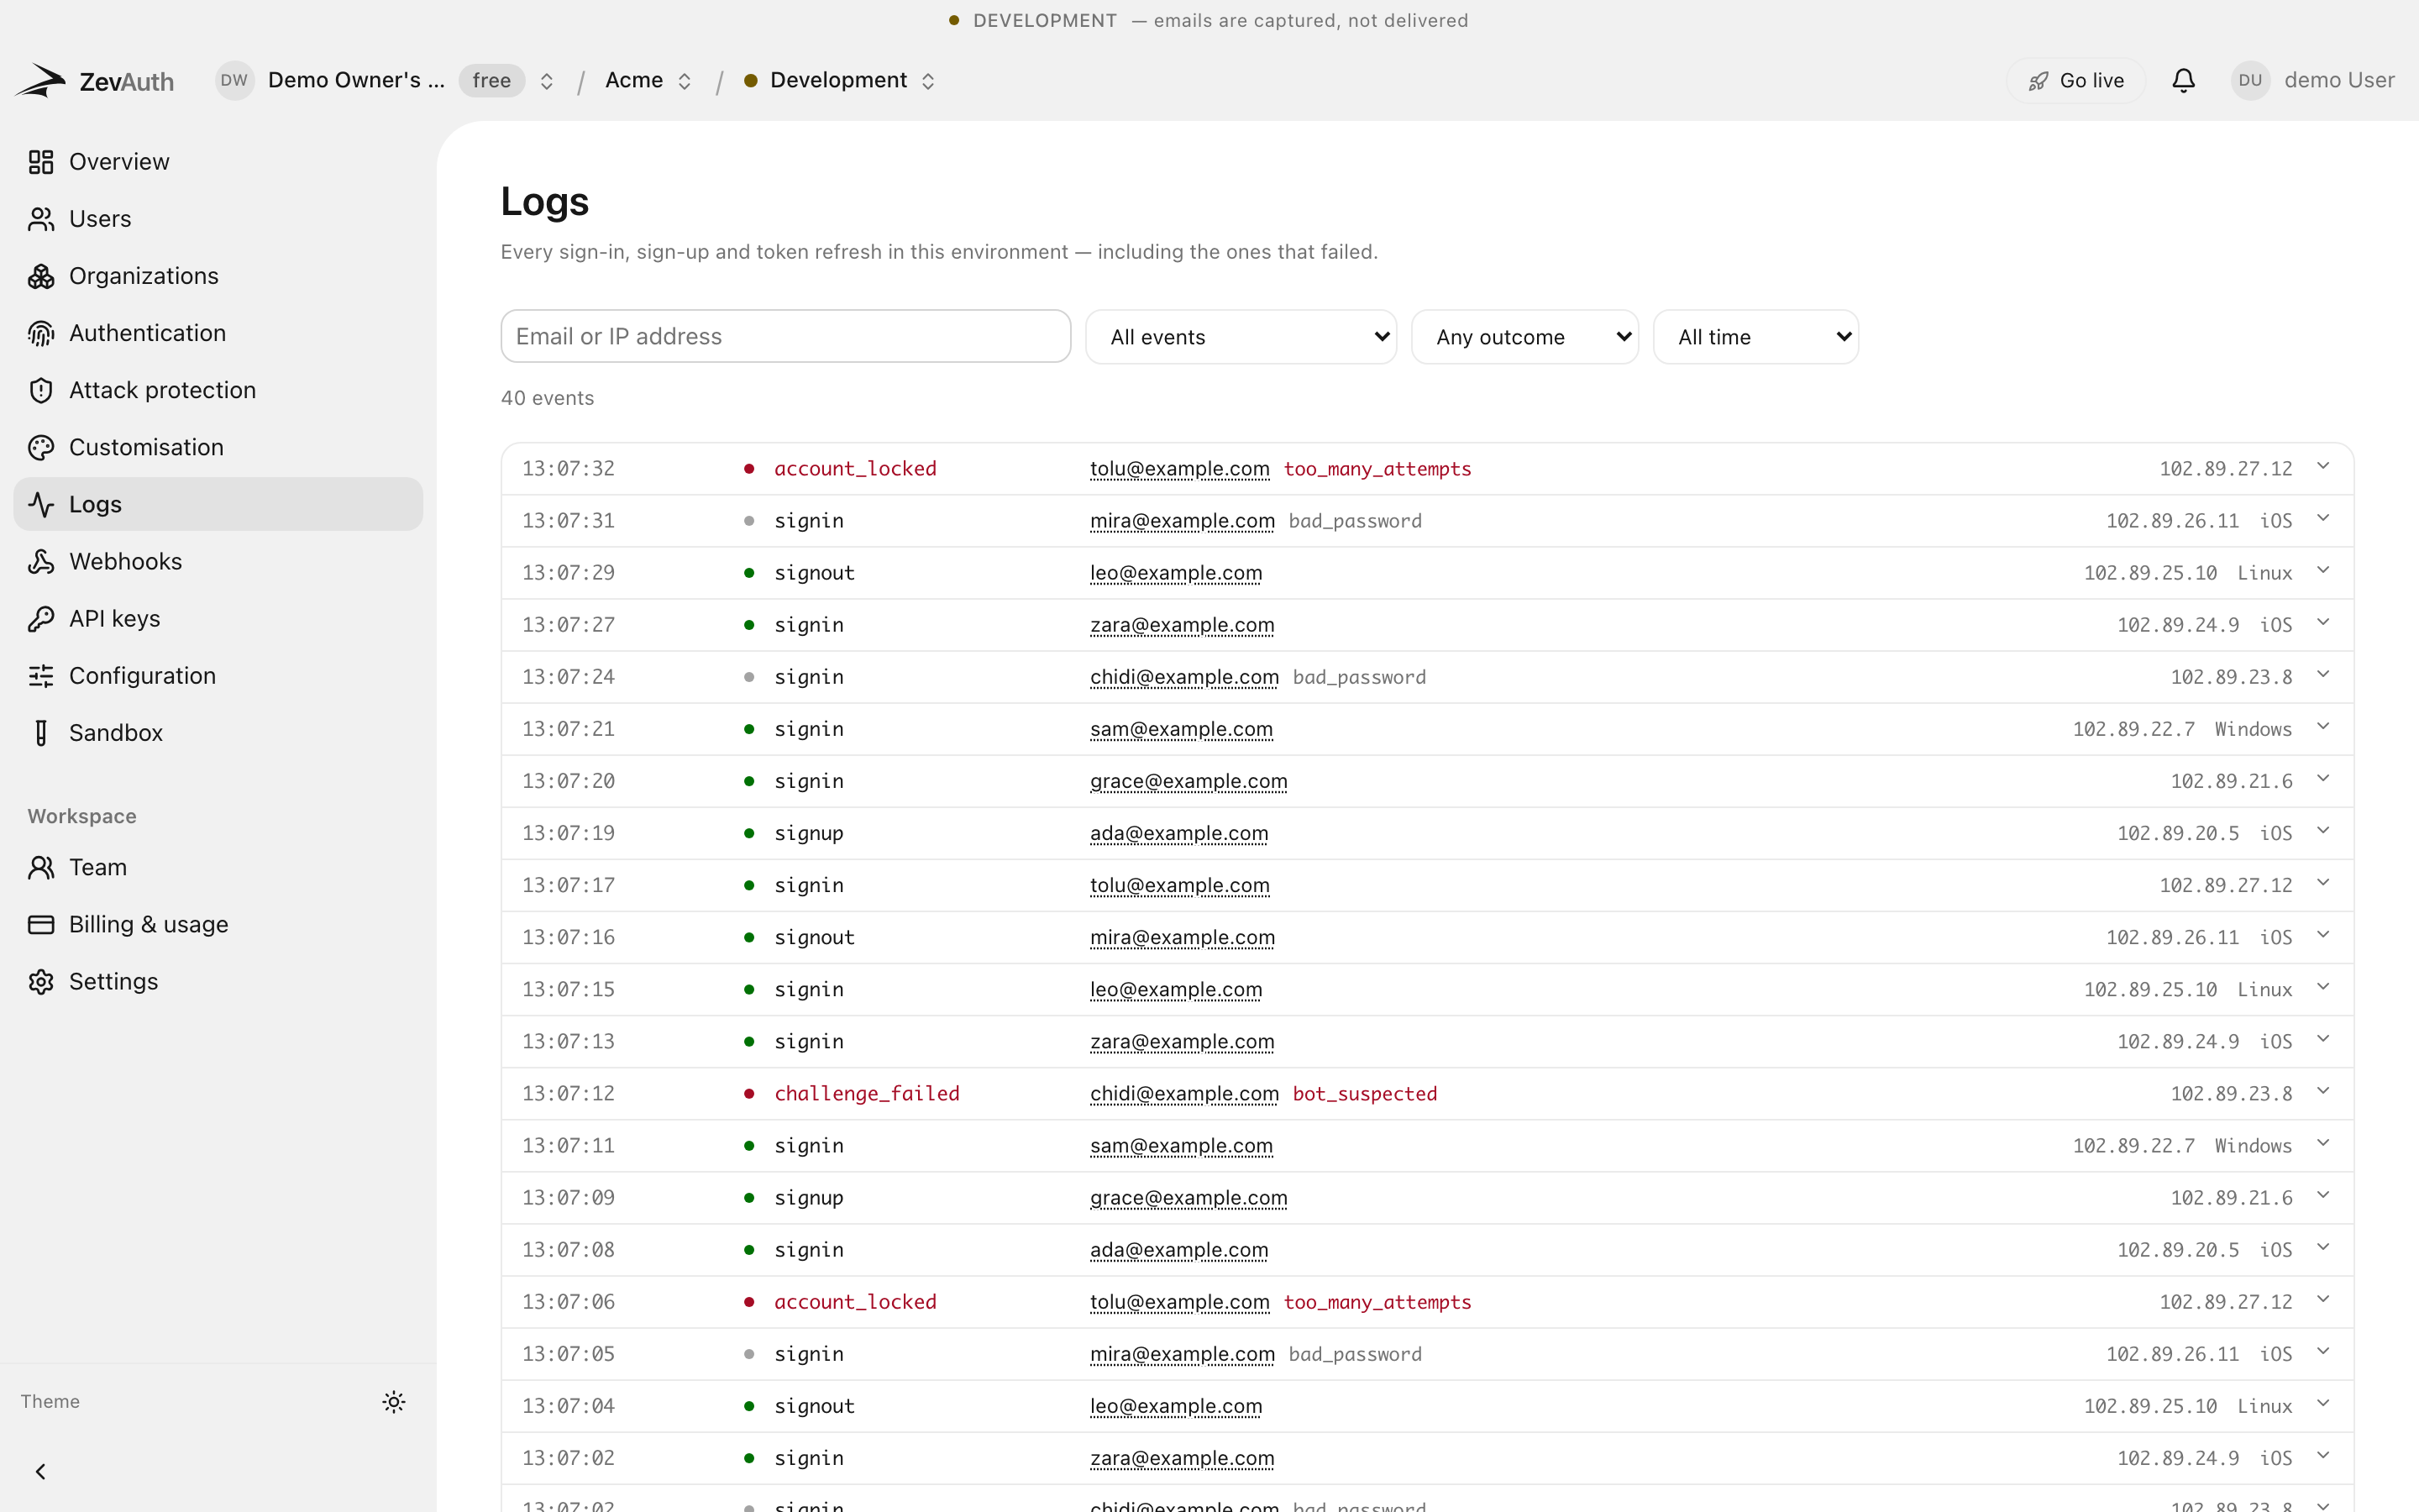Viewport: 2419px width, 1512px height.
Task: Open tolu@example.com link in 13:07:32 row
Action: [1179, 468]
